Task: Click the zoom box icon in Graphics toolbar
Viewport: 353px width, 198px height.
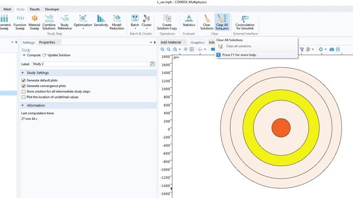Action: tap(175, 50)
